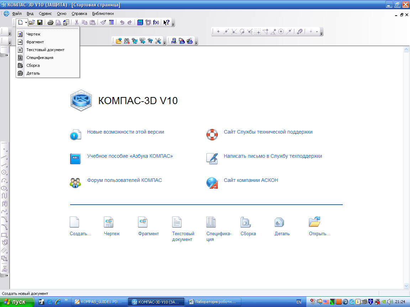Click the EN language indicator in tray
This screenshot has width=410, height=307.
[x=299, y=302]
